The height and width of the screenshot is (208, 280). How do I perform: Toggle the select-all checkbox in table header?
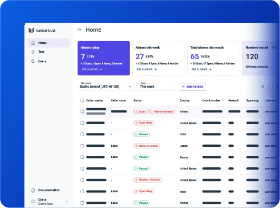tap(82, 100)
